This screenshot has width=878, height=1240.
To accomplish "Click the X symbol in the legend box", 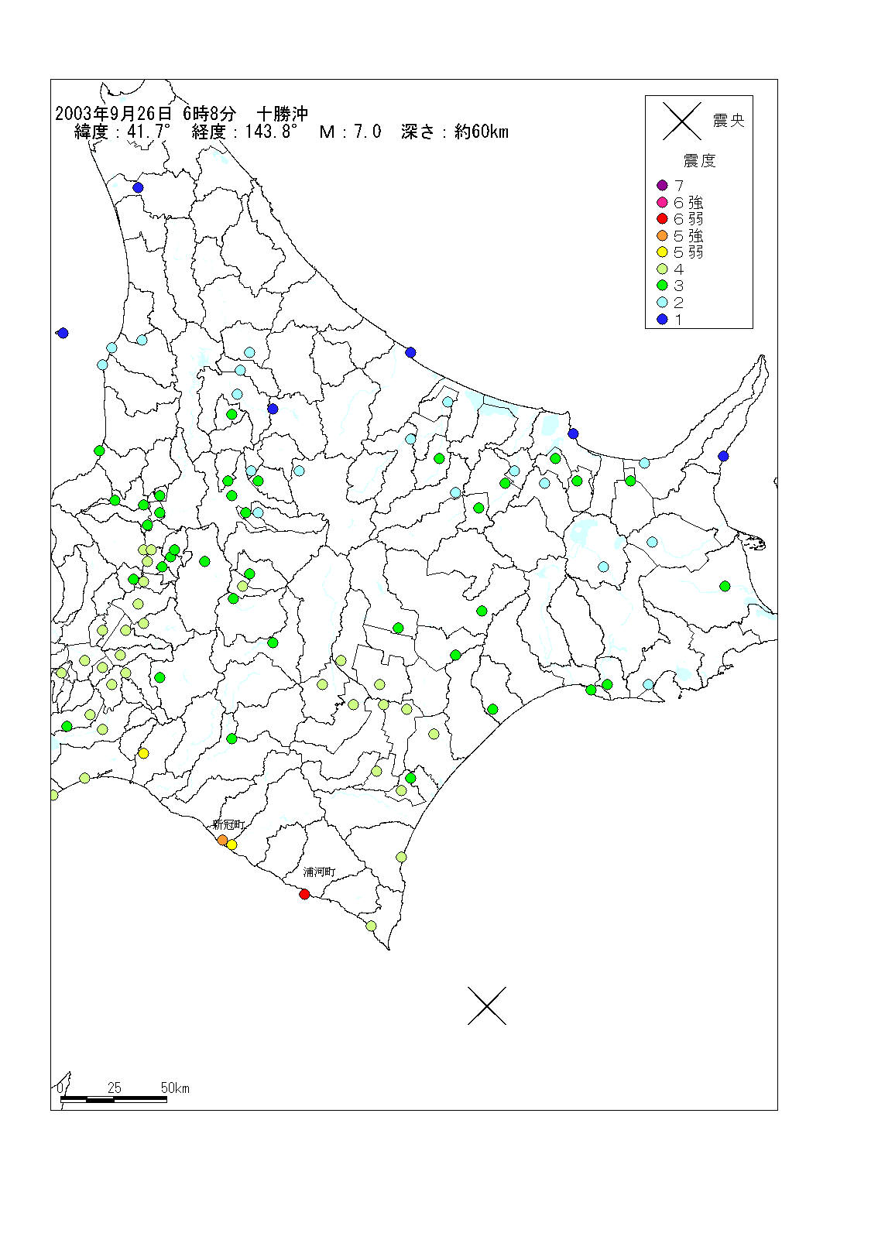I will click(x=682, y=121).
